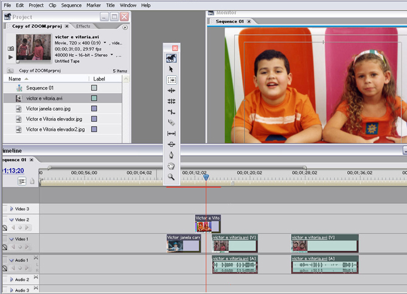Open the Sequence menu
Screen dimensions: 407x294
coord(71,5)
